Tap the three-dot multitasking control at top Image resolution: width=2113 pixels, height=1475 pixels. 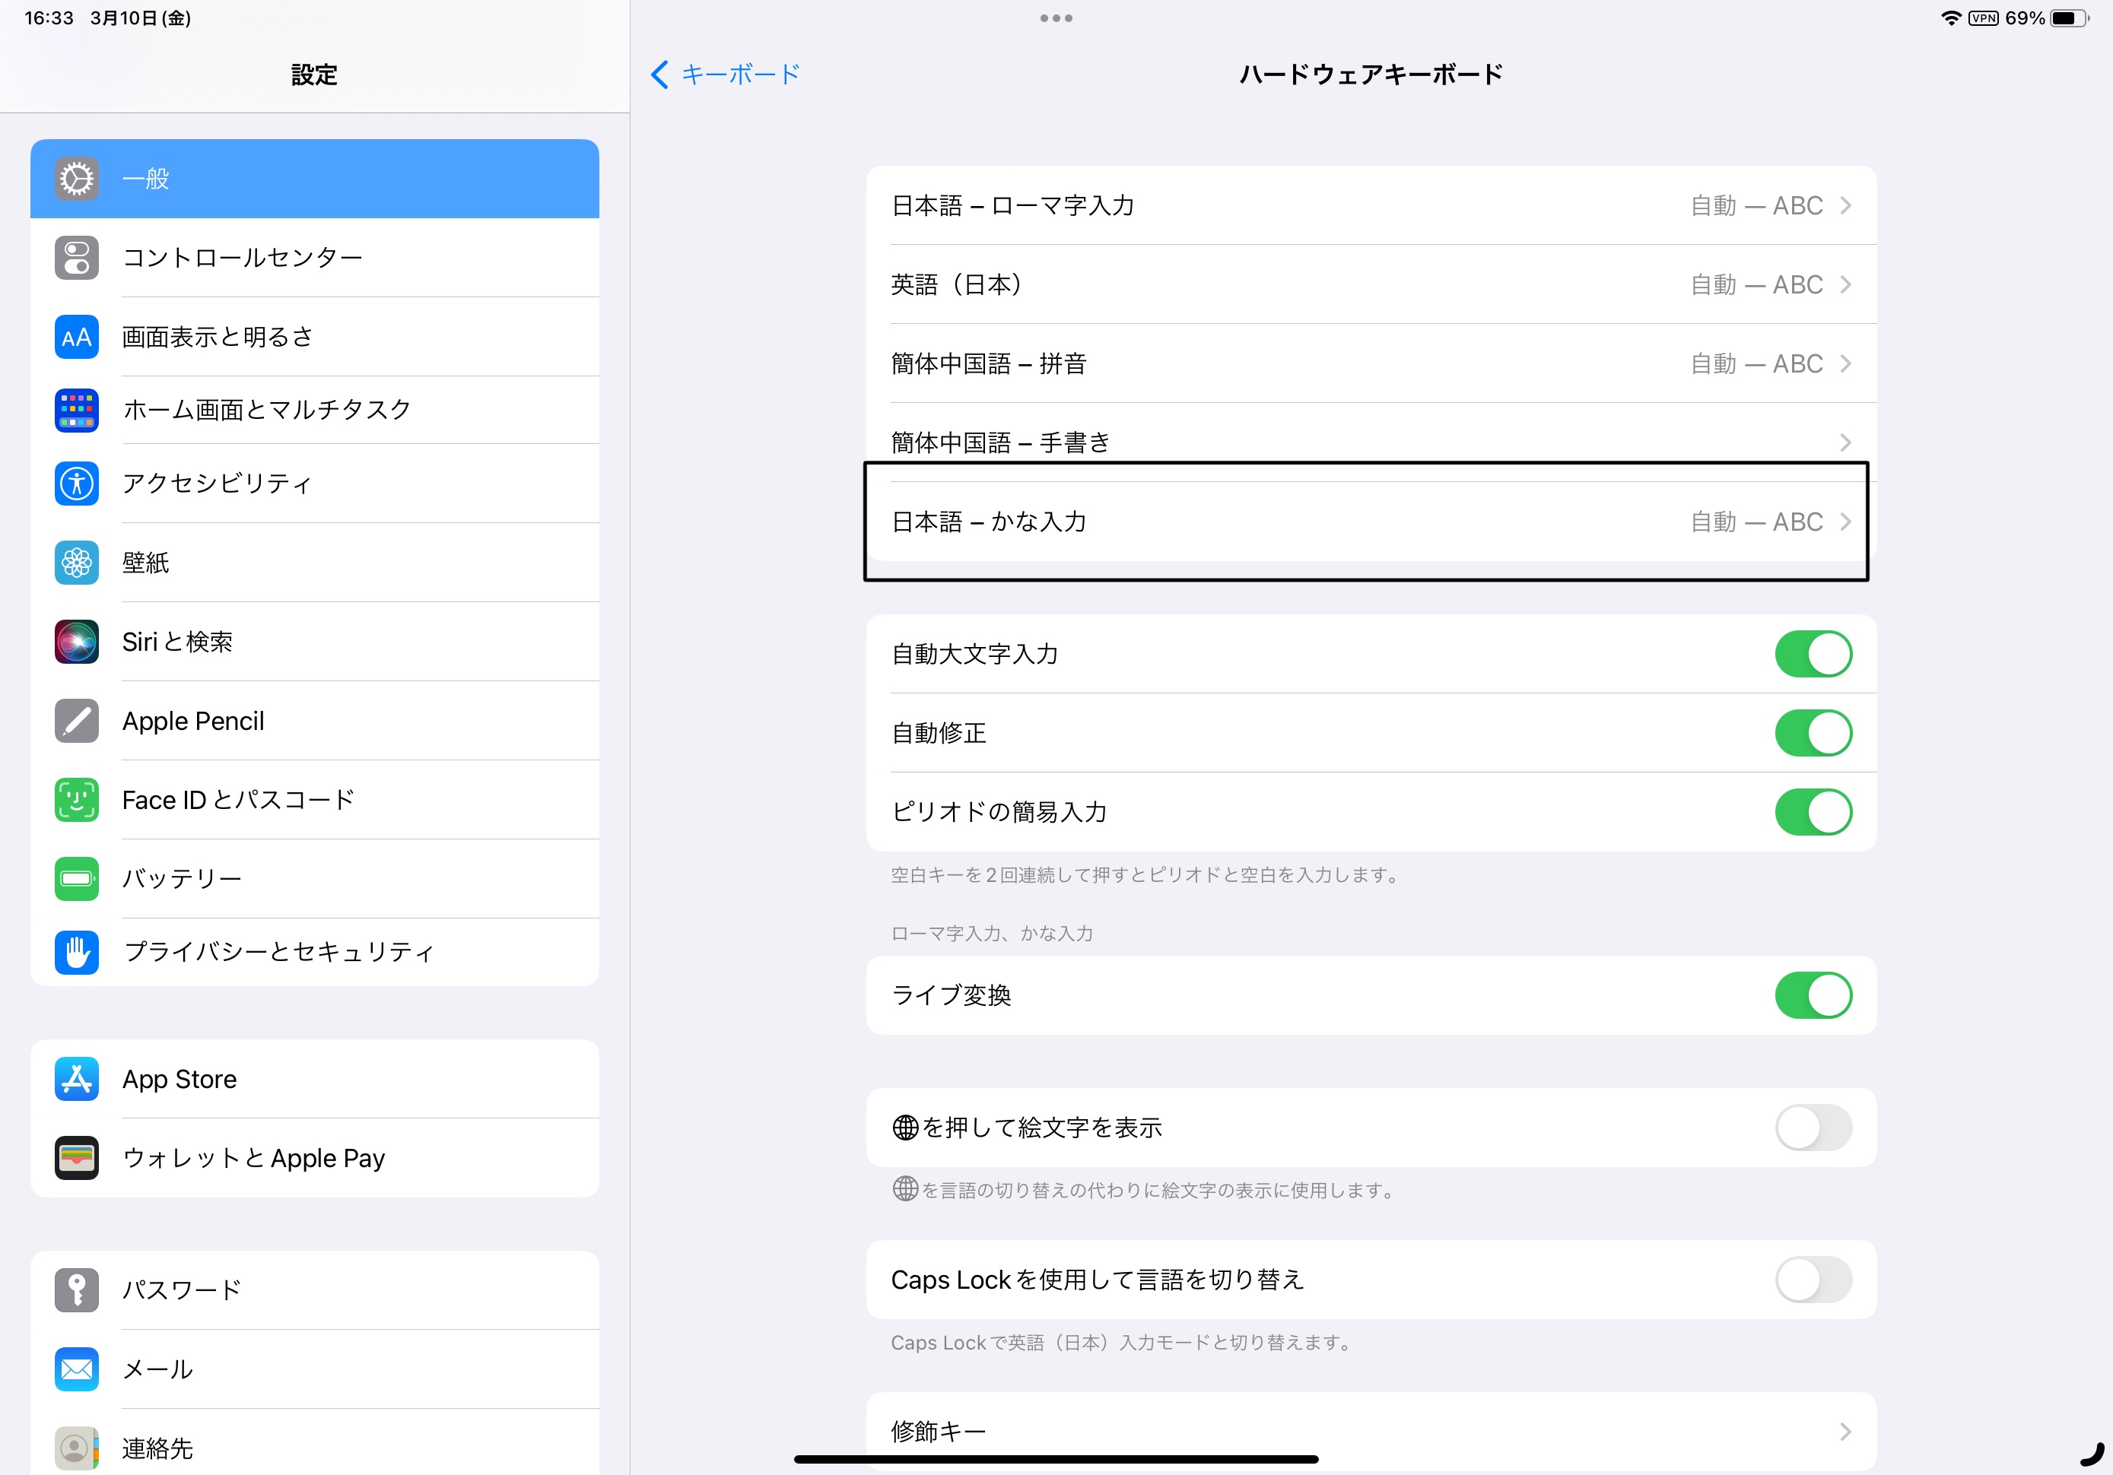[x=1056, y=18]
